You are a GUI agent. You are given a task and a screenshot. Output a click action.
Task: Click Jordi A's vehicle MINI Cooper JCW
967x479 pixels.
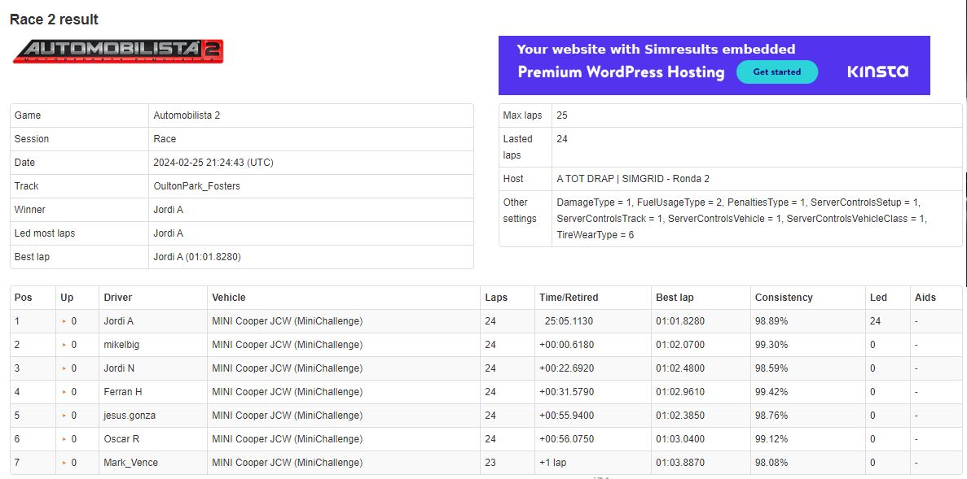point(288,320)
